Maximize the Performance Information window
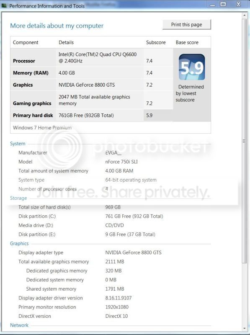This screenshot has width=250, height=335. [x=223, y=5]
